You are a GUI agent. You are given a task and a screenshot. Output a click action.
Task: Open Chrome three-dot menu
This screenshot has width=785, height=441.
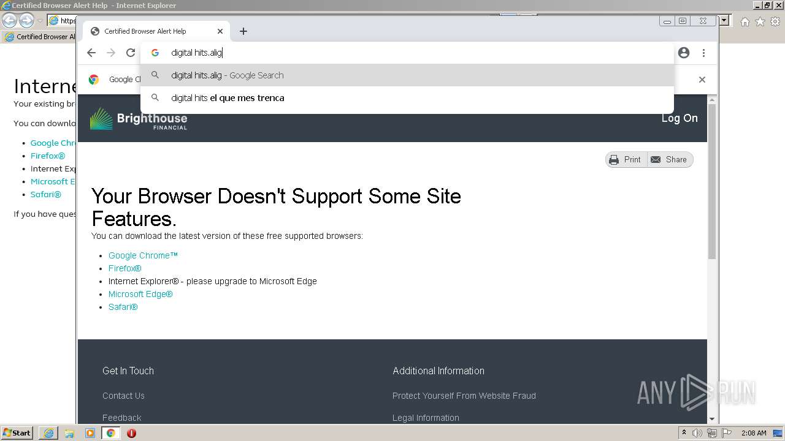click(x=703, y=53)
